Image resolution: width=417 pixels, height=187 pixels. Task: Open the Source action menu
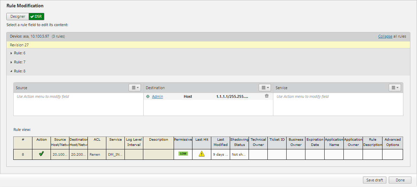tap(135, 88)
